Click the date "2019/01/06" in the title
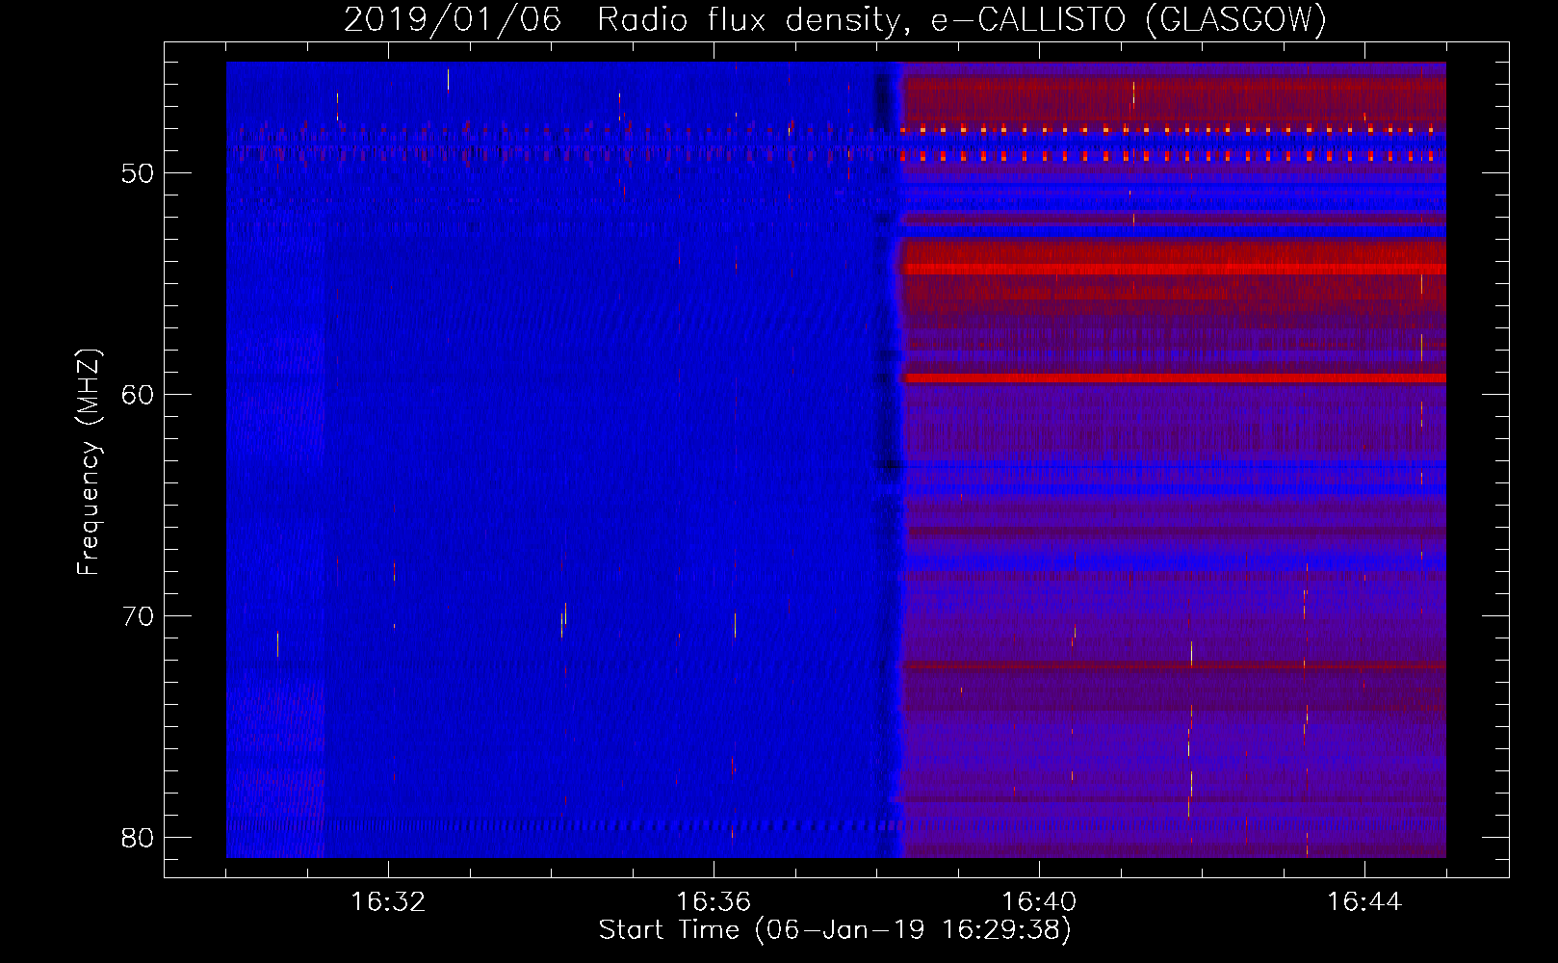 [x=453, y=19]
